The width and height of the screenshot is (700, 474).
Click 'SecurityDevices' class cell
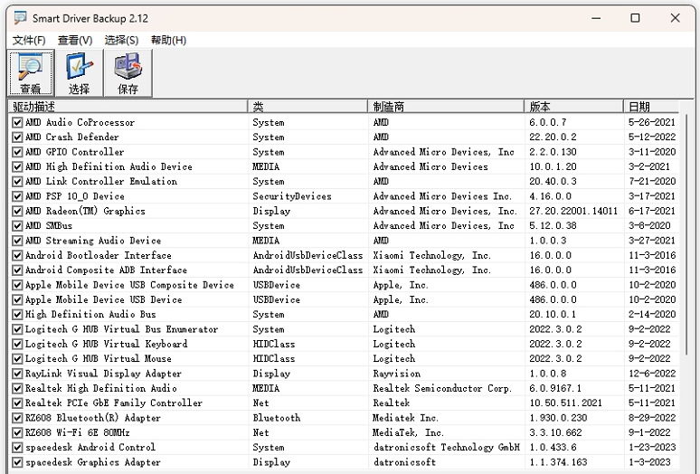tap(292, 196)
